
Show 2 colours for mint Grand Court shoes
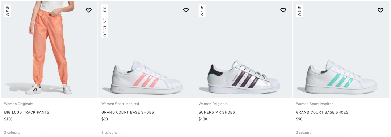303,133
